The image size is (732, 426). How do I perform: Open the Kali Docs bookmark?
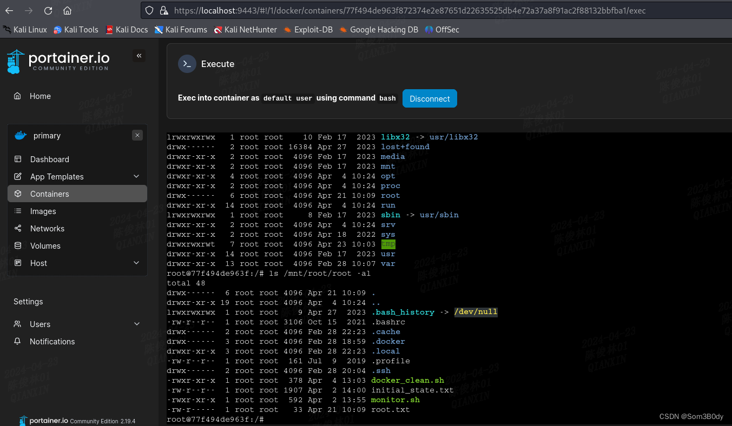coord(127,30)
